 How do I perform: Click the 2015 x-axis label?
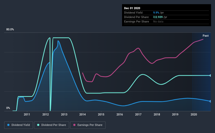tap(101, 114)
